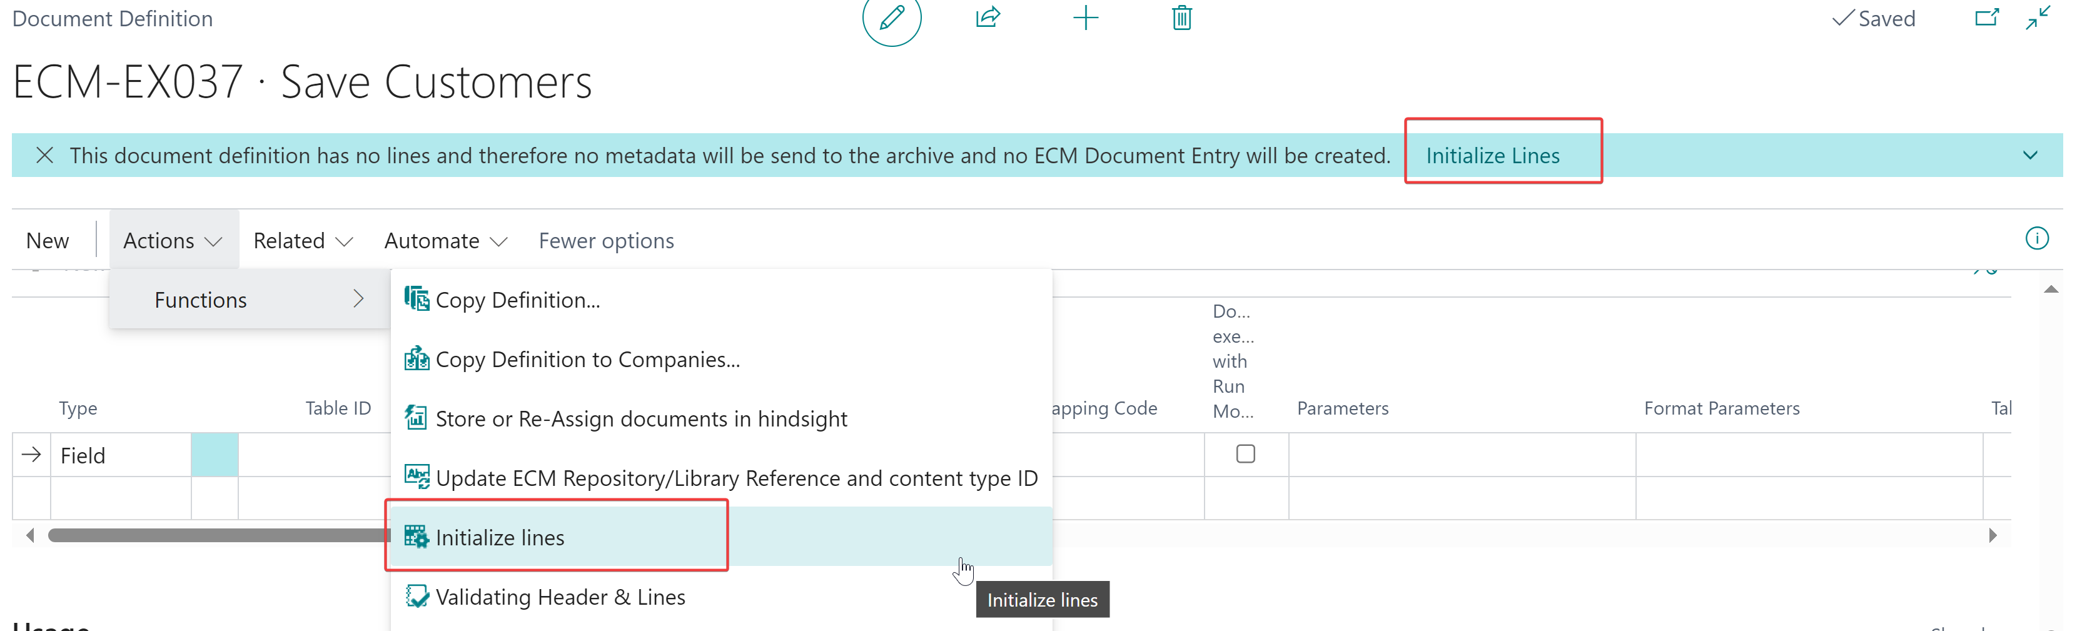The image size is (2097, 631).
Task: Dismiss the notification with X icon
Action: coord(45,156)
